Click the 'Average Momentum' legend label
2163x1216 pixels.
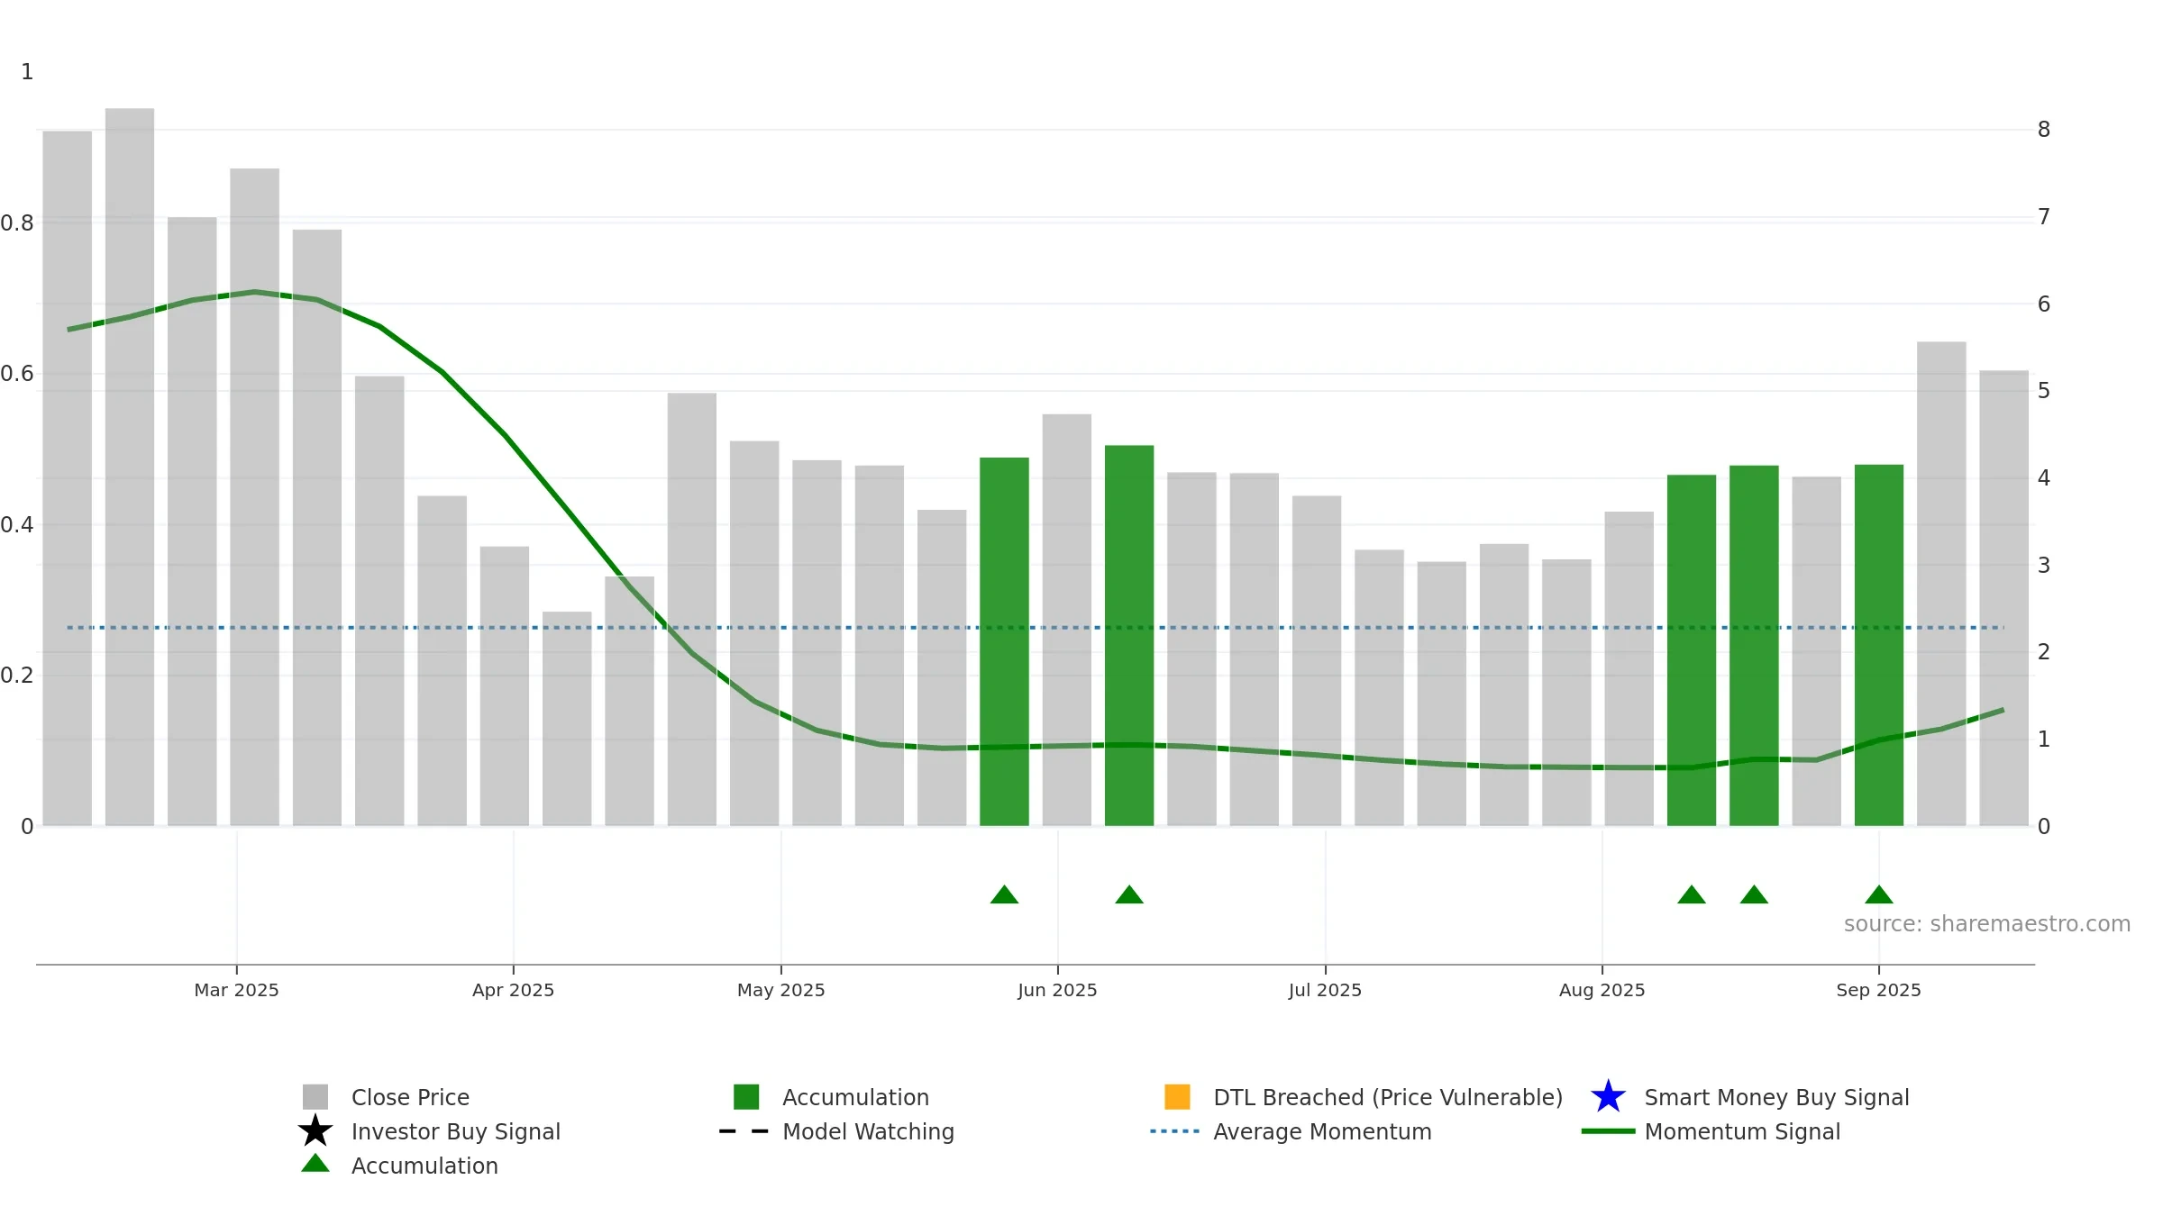pyautogui.click(x=1322, y=1132)
